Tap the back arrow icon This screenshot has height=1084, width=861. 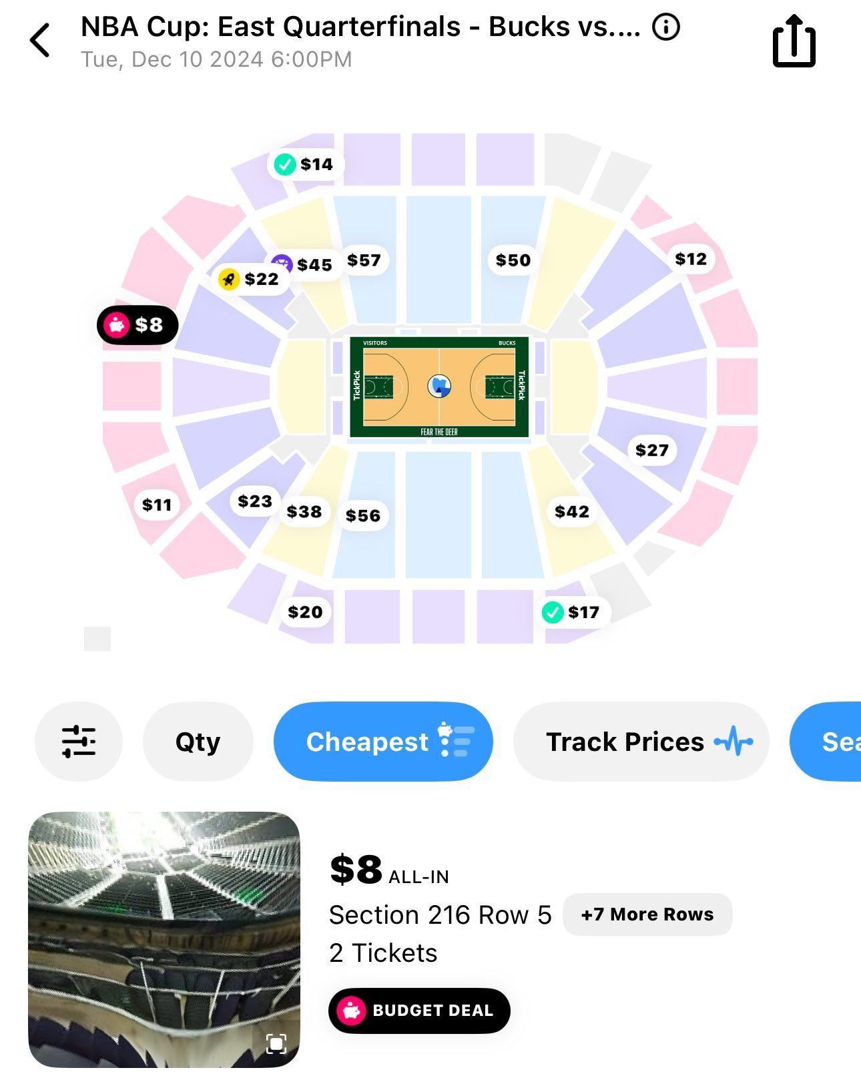pos(41,41)
